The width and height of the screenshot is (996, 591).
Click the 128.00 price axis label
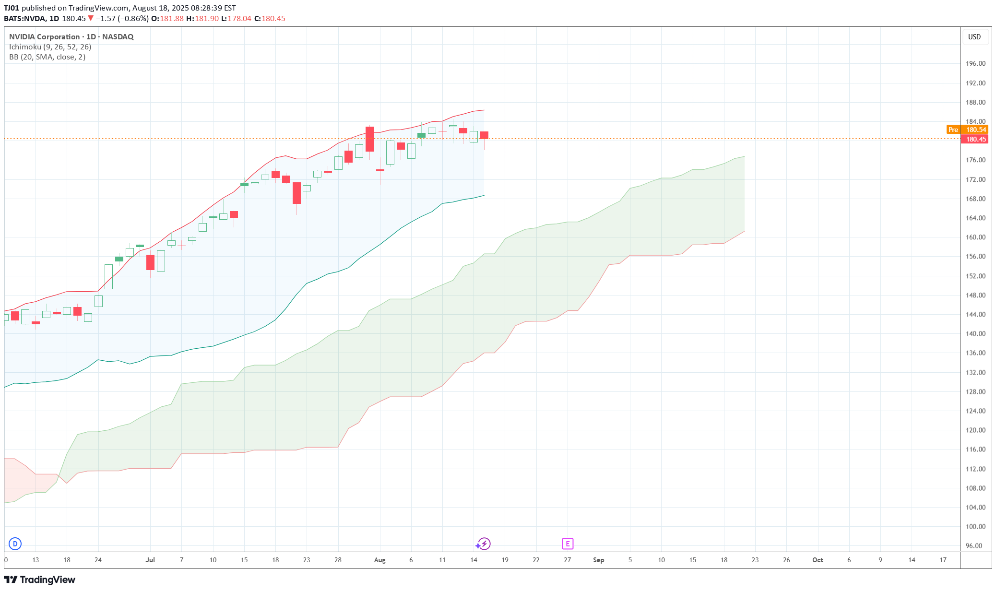(x=975, y=391)
